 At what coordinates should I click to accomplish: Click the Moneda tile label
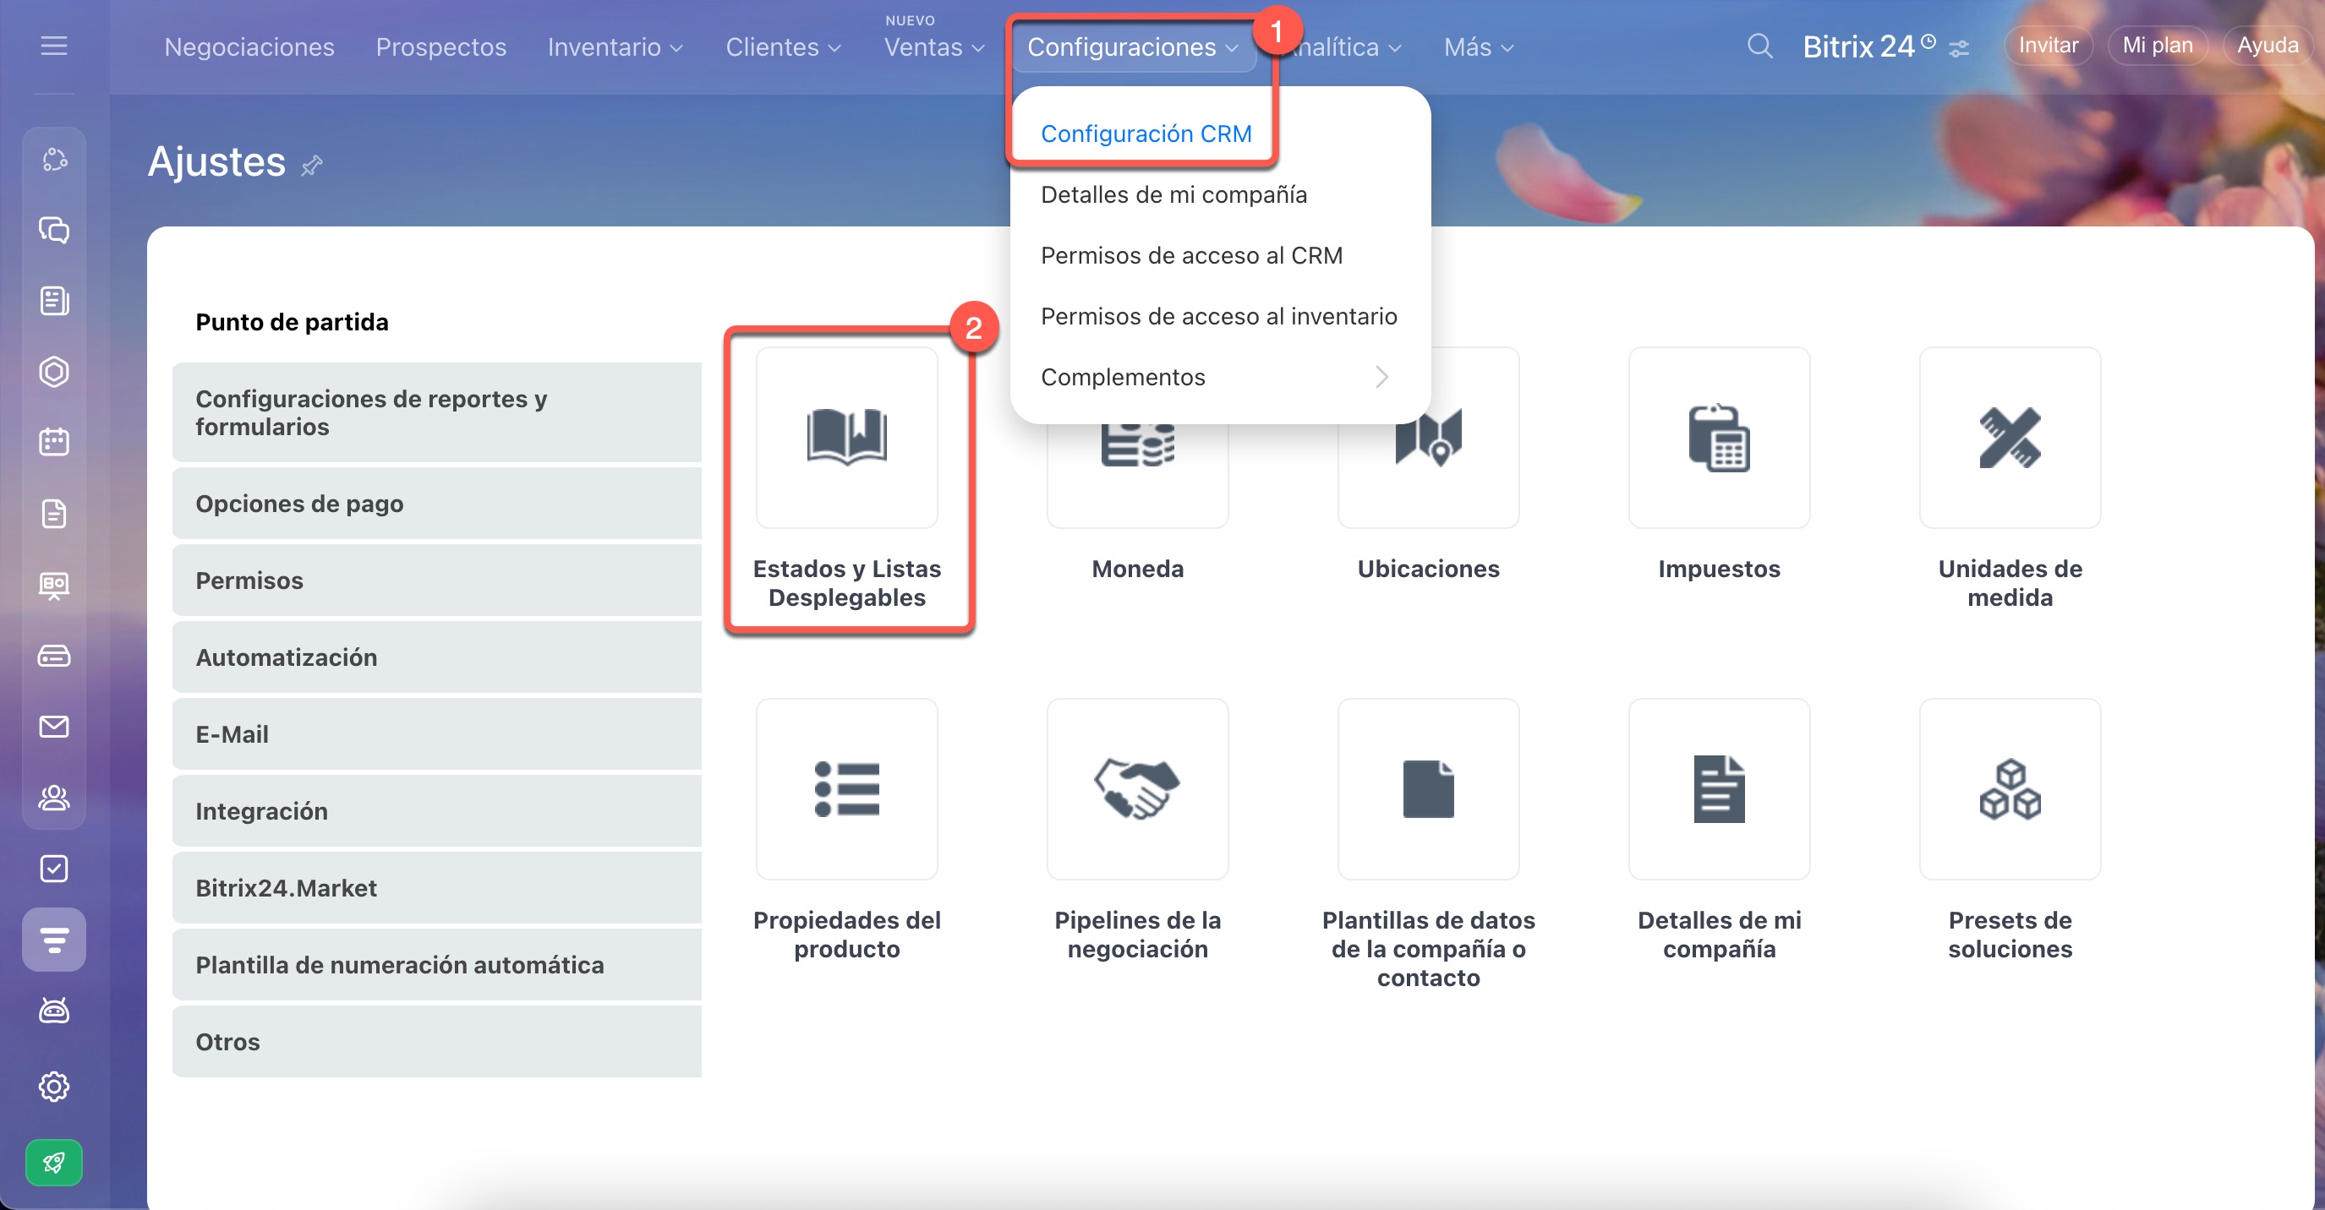coord(1137,569)
